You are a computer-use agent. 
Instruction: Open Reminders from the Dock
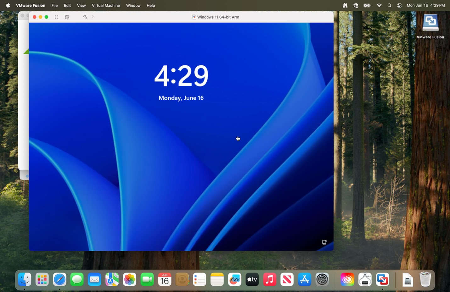tap(200, 279)
